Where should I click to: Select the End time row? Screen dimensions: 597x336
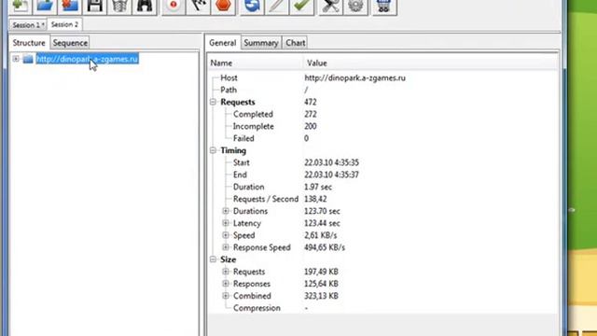(382, 175)
